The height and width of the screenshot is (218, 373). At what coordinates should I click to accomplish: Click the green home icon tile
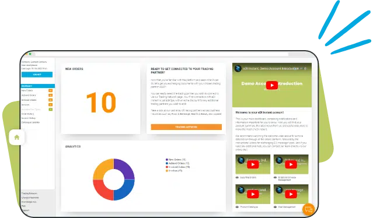17,137
